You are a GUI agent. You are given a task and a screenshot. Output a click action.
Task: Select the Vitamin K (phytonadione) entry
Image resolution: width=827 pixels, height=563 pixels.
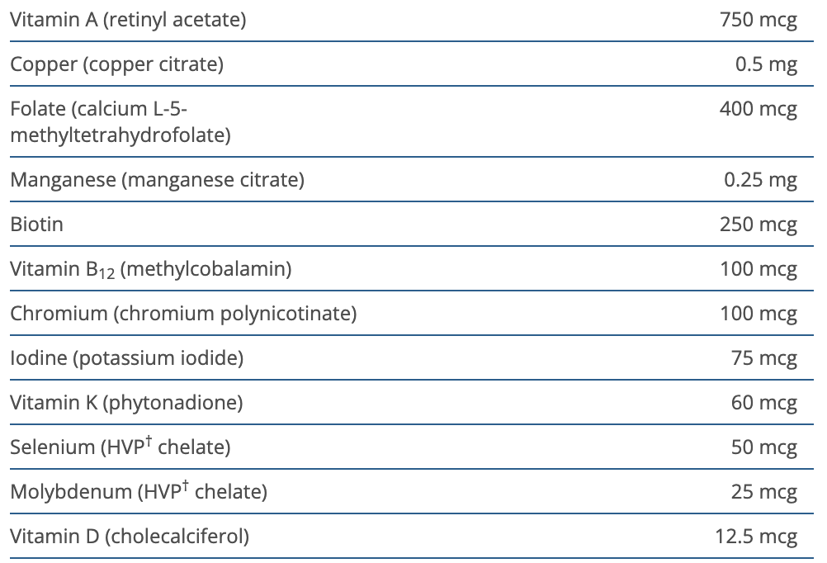[x=126, y=403]
